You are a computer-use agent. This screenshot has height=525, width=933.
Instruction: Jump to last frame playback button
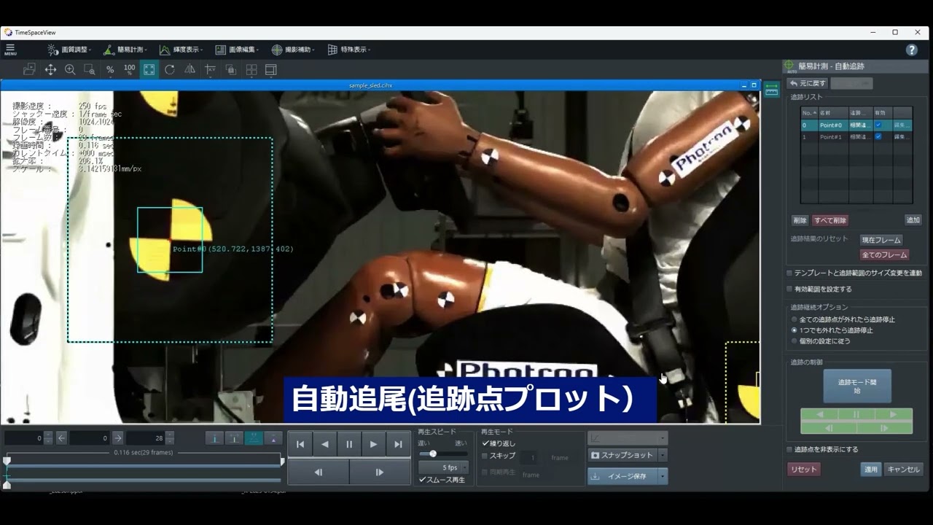tap(398, 444)
